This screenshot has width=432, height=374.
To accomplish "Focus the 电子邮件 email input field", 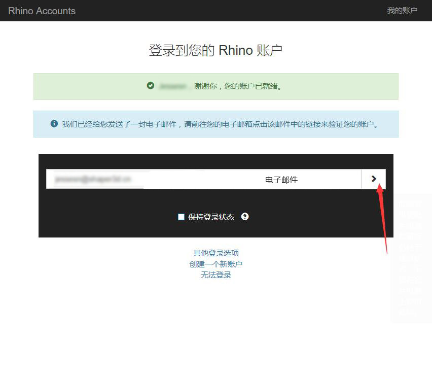I will click(204, 179).
